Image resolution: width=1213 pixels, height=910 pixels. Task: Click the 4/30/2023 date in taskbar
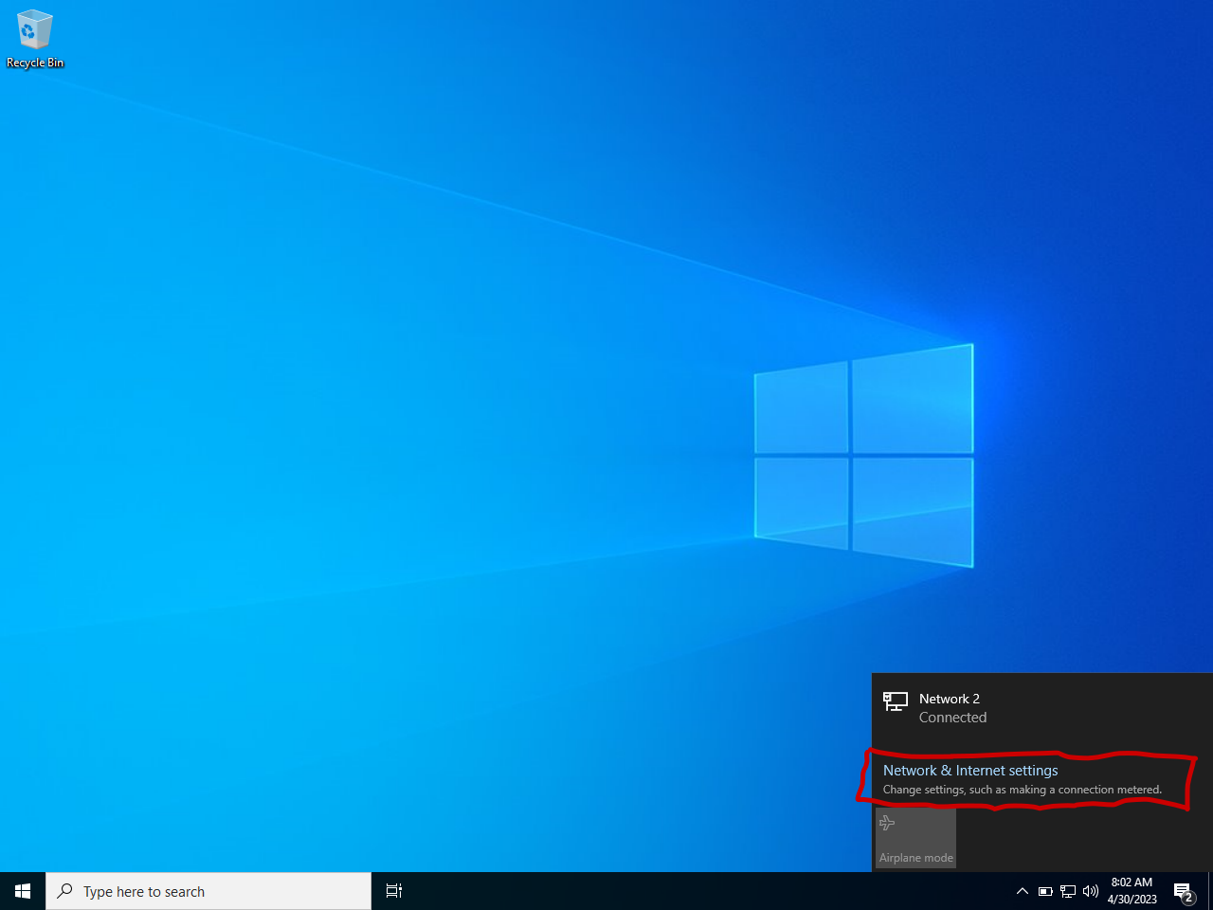click(1132, 900)
